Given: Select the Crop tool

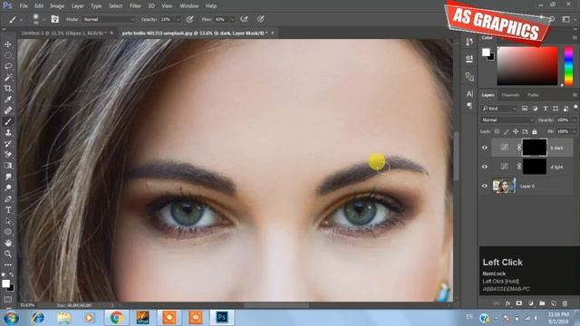Looking at the screenshot, I should (8, 89).
